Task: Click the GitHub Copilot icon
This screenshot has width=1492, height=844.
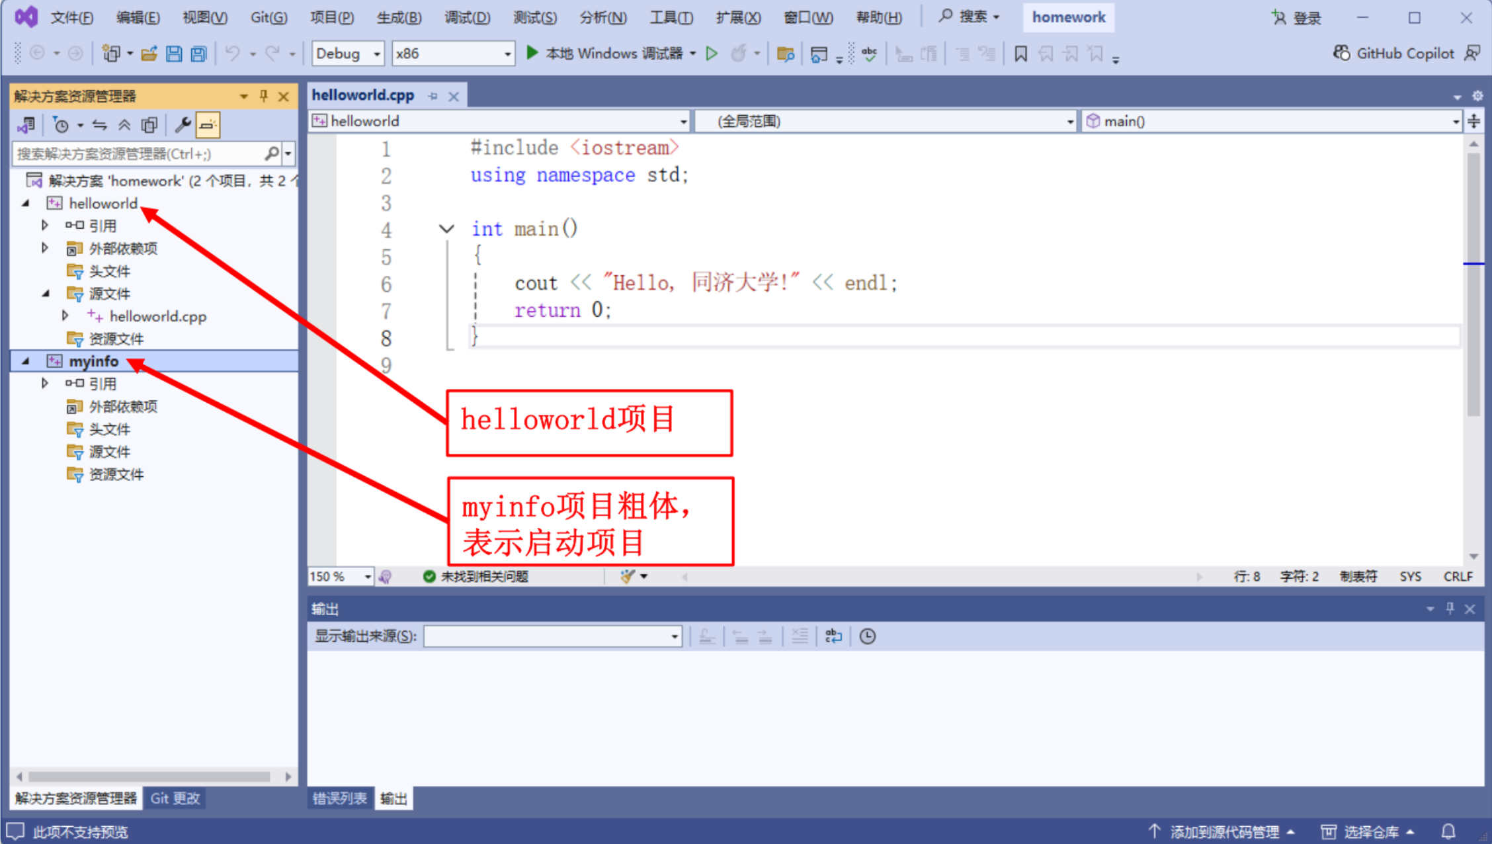Action: point(1341,54)
